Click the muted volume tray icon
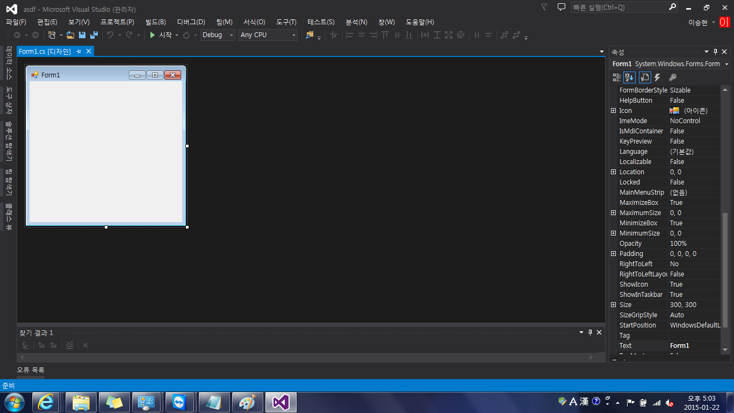The width and height of the screenshot is (734, 413). click(670, 402)
